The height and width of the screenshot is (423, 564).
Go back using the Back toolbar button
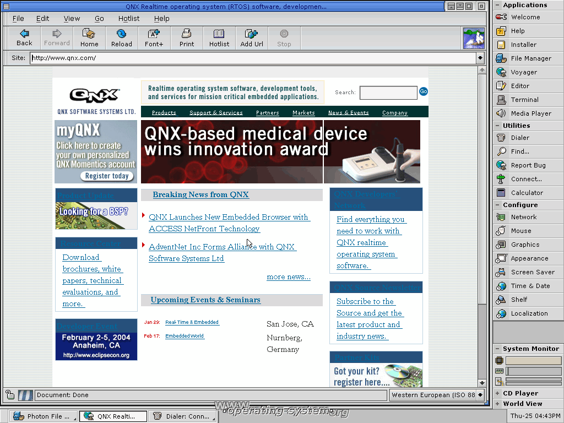(x=24, y=38)
